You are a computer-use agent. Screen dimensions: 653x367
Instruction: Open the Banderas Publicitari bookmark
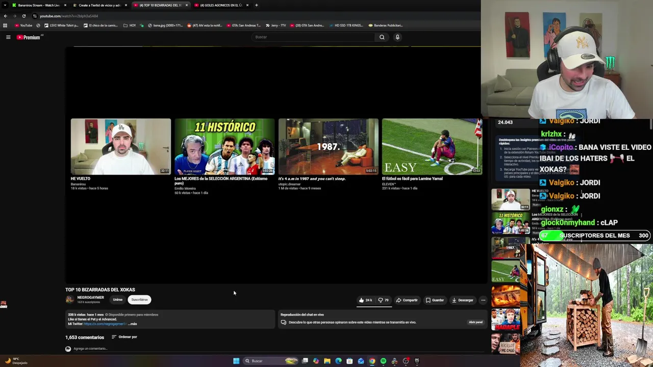(x=386, y=25)
